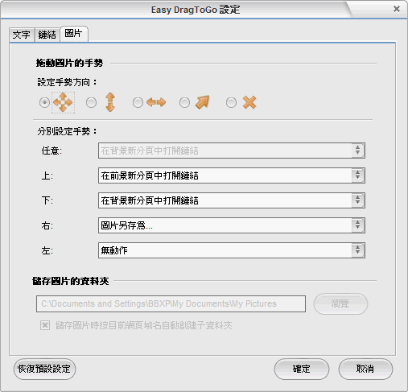Click the 儲存圖片的資料夾 section heading

(71, 281)
